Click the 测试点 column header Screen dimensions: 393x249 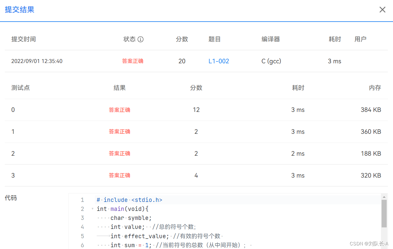tap(20, 88)
